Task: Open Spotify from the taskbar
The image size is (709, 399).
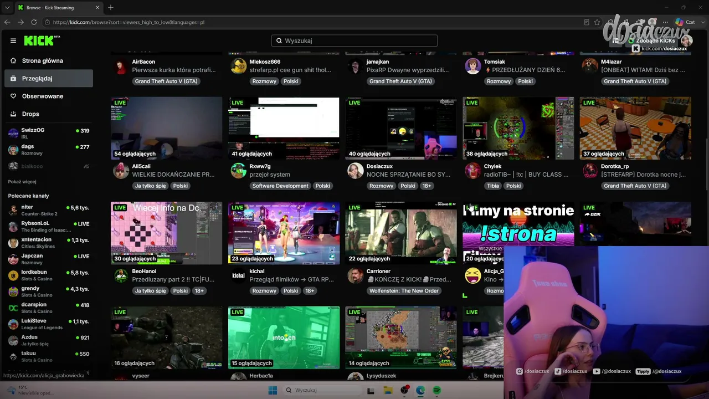Action: pyautogui.click(x=436, y=390)
